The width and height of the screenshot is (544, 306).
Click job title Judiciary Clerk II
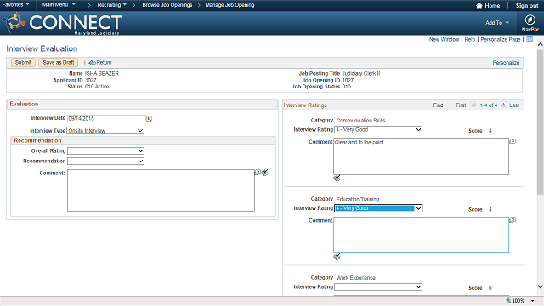click(x=361, y=74)
